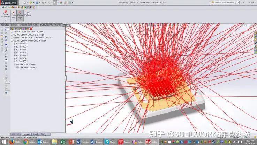Click the blue A text tool in the left toolbar
The width and height of the screenshot is (257, 145).
(6, 44)
